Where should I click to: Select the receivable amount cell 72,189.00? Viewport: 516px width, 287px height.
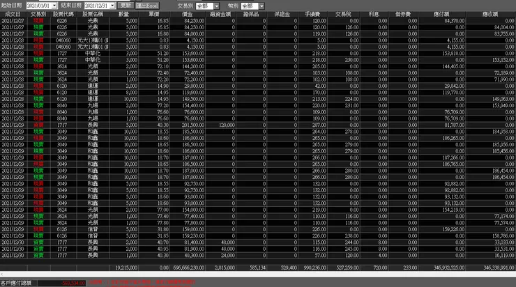pyautogui.click(x=491, y=73)
